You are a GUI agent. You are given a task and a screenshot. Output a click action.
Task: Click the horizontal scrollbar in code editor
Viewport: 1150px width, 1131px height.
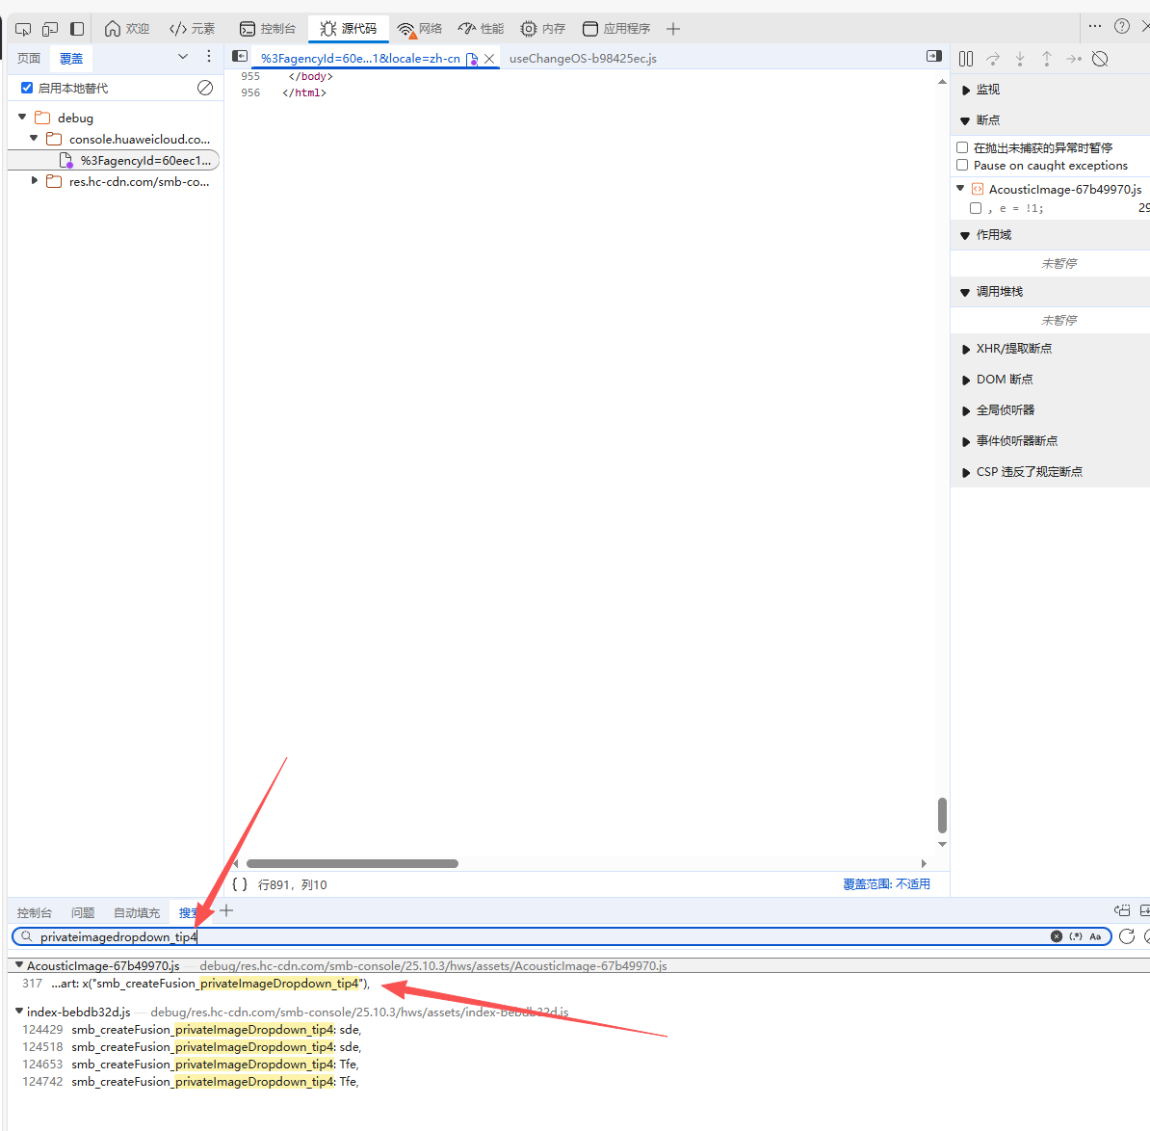pos(353,863)
